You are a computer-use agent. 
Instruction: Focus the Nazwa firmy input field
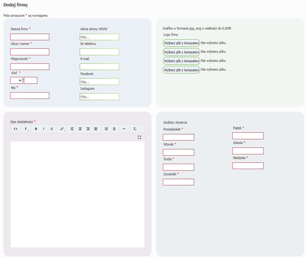click(x=30, y=37)
